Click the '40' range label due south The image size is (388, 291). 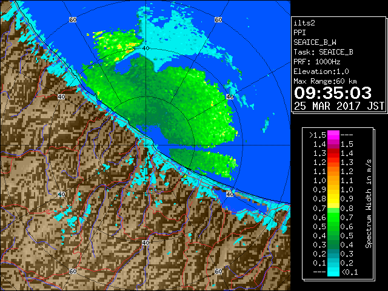click(x=145, y=242)
